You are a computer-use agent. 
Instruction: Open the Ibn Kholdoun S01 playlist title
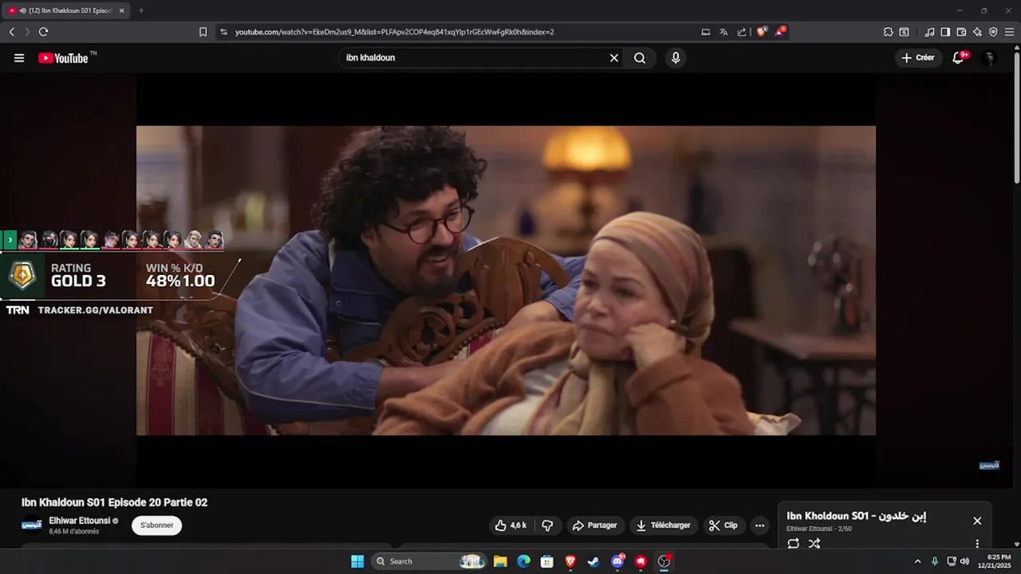pyautogui.click(x=856, y=516)
